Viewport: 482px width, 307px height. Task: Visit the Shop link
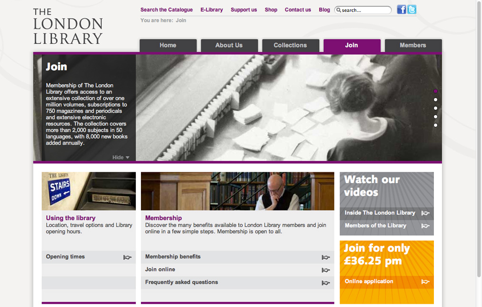(271, 10)
